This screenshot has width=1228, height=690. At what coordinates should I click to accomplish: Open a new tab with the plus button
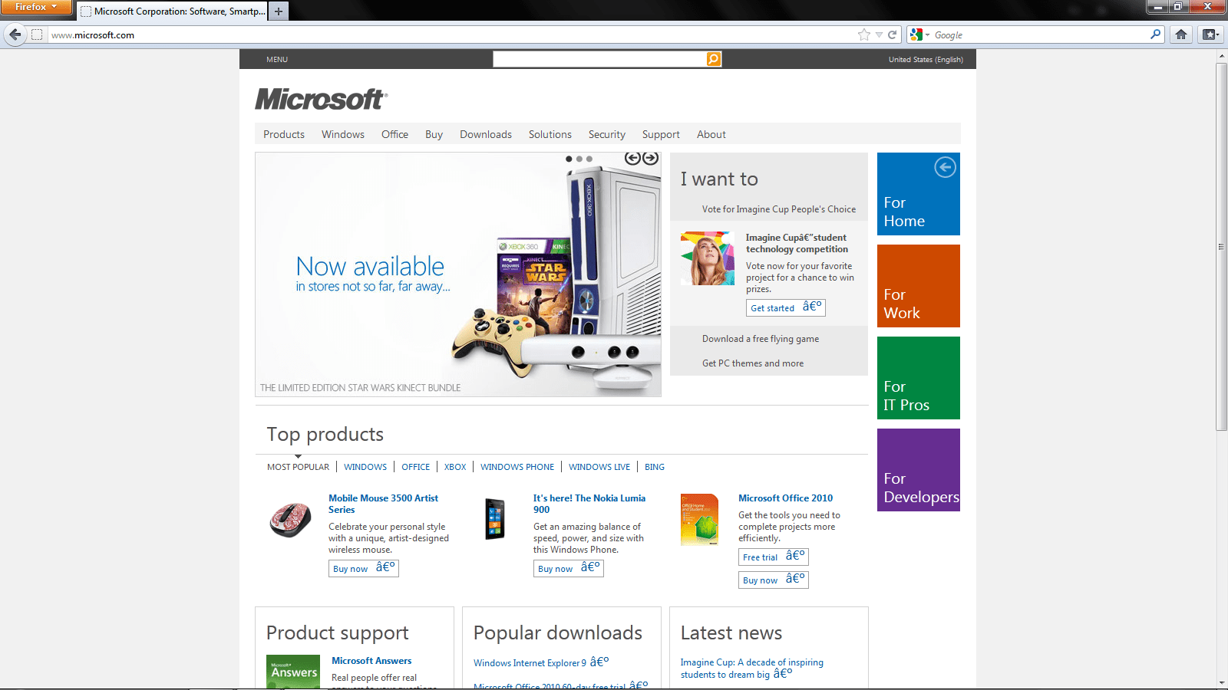(279, 11)
